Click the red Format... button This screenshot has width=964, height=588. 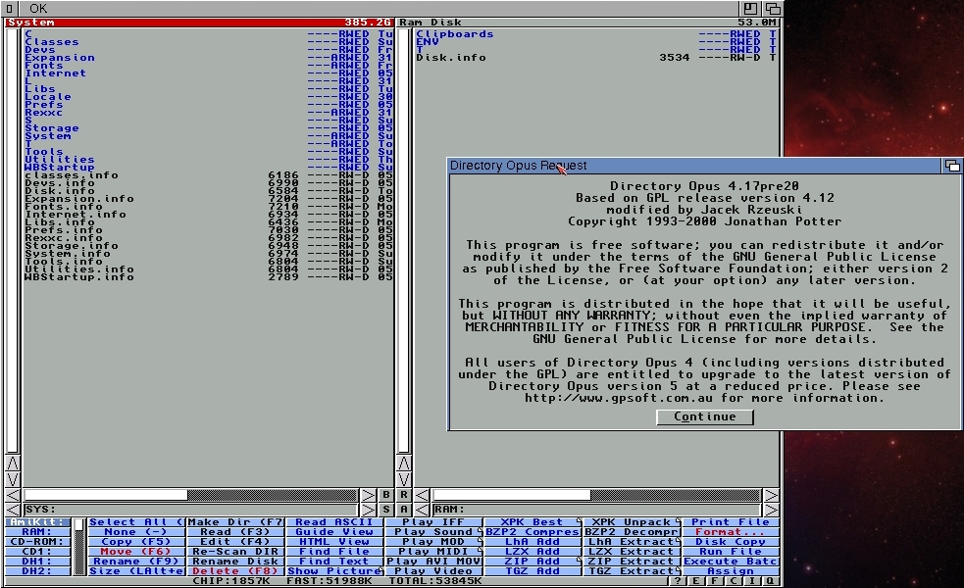tap(731, 532)
